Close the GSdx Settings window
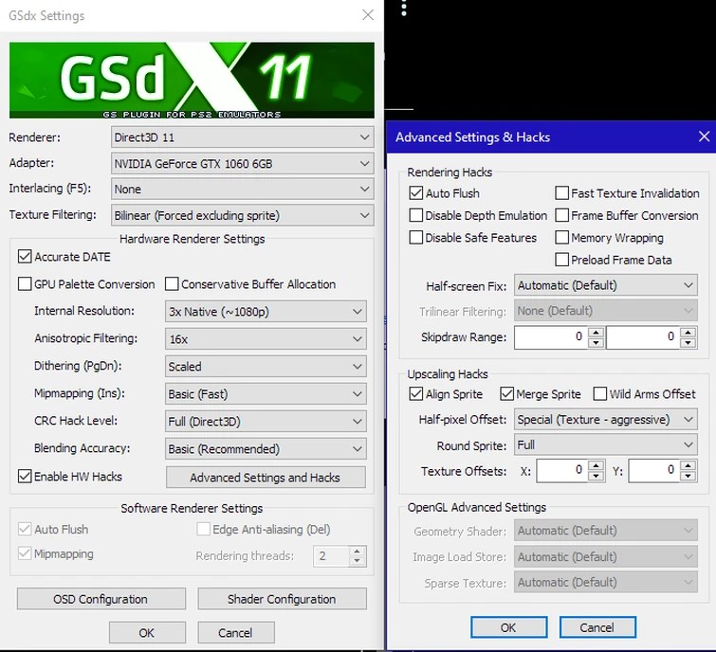Screen dimensions: 716x652 (368, 15)
